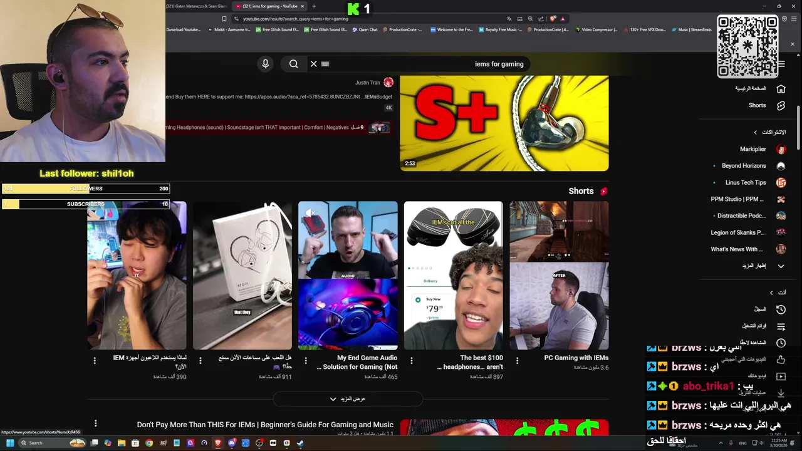Viewport: 802px width, 451px height.
Task: Open the Beyond Horizons channel avatar
Action: tap(781, 166)
